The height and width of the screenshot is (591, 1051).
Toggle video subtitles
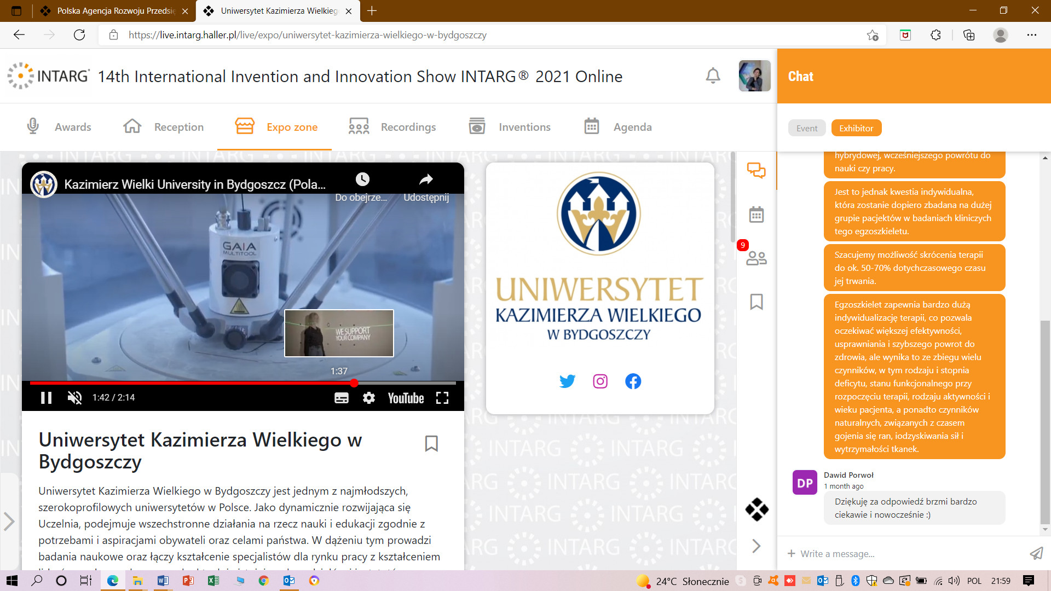(x=342, y=398)
